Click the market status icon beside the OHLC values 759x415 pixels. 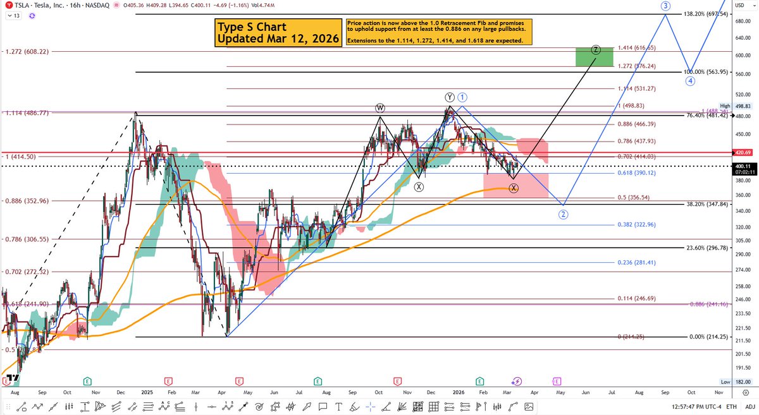tap(116, 5)
